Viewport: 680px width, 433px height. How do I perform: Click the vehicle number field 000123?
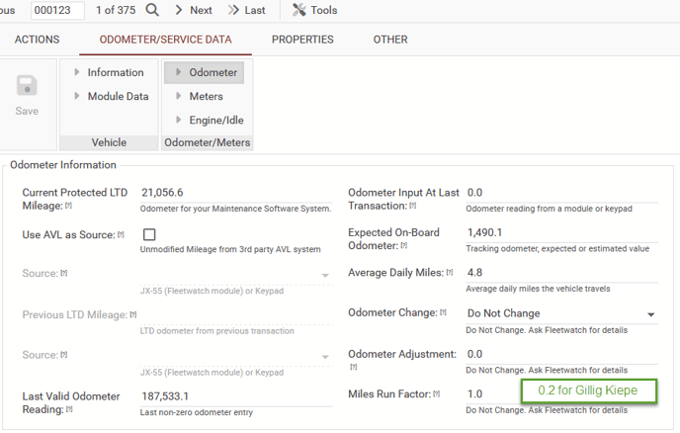(x=57, y=10)
